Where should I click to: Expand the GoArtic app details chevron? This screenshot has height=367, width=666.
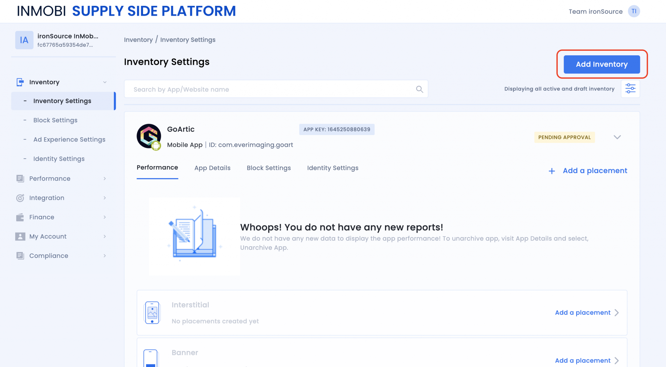617,137
